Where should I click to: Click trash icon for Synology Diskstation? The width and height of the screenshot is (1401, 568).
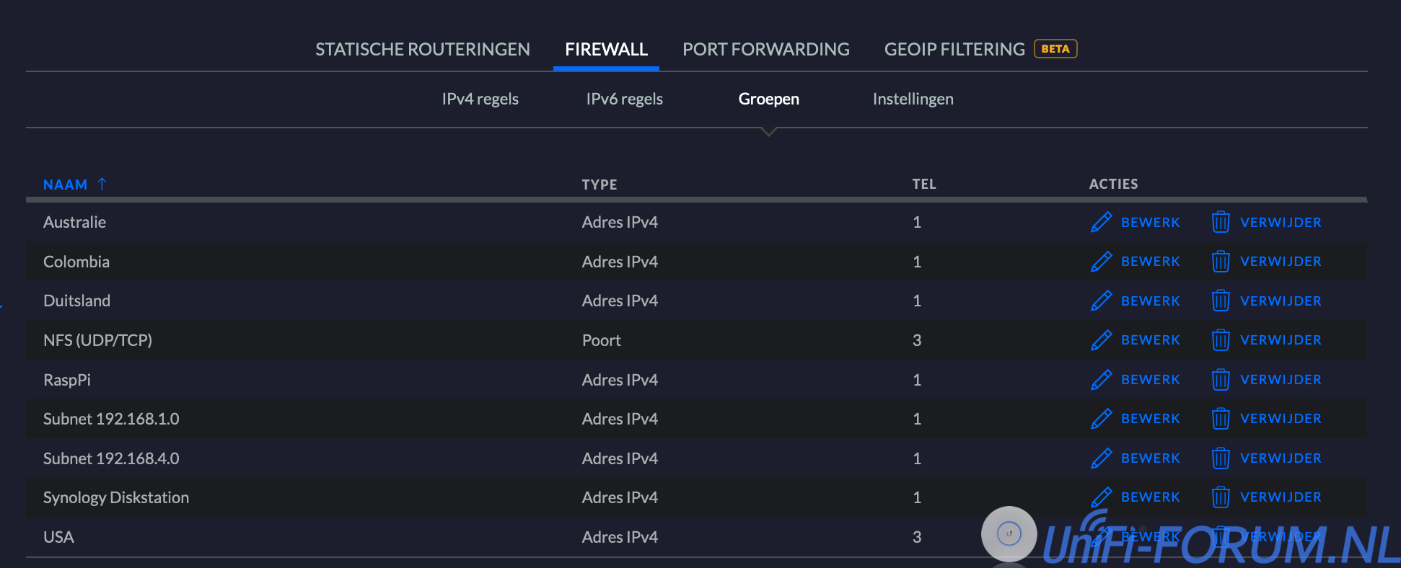coord(1220,497)
